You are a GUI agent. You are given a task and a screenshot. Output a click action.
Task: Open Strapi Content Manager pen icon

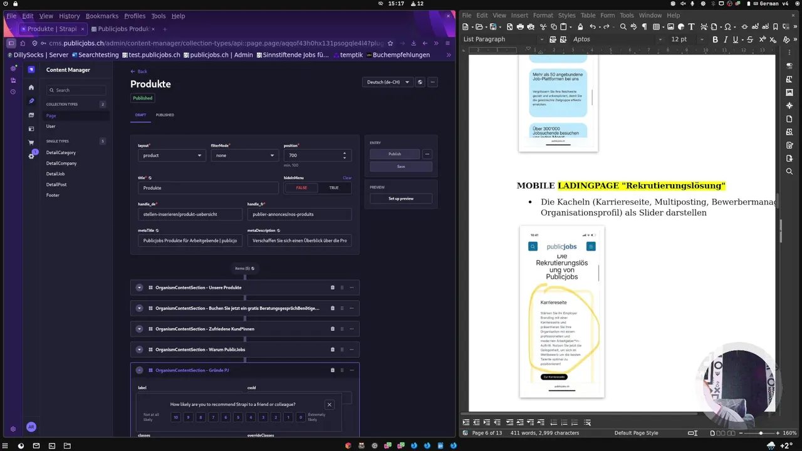click(31, 101)
